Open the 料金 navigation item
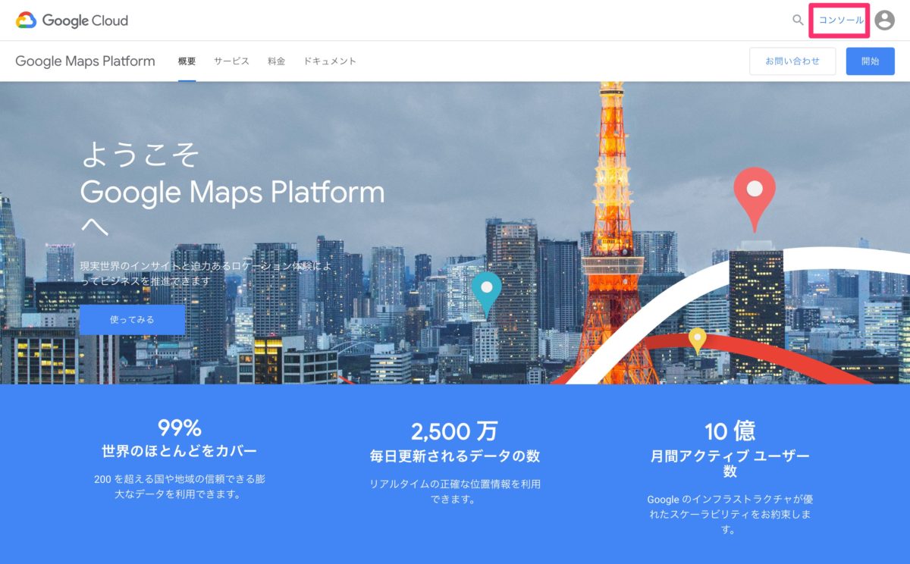The height and width of the screenshot is (564, 910). [x=276, y=61]
